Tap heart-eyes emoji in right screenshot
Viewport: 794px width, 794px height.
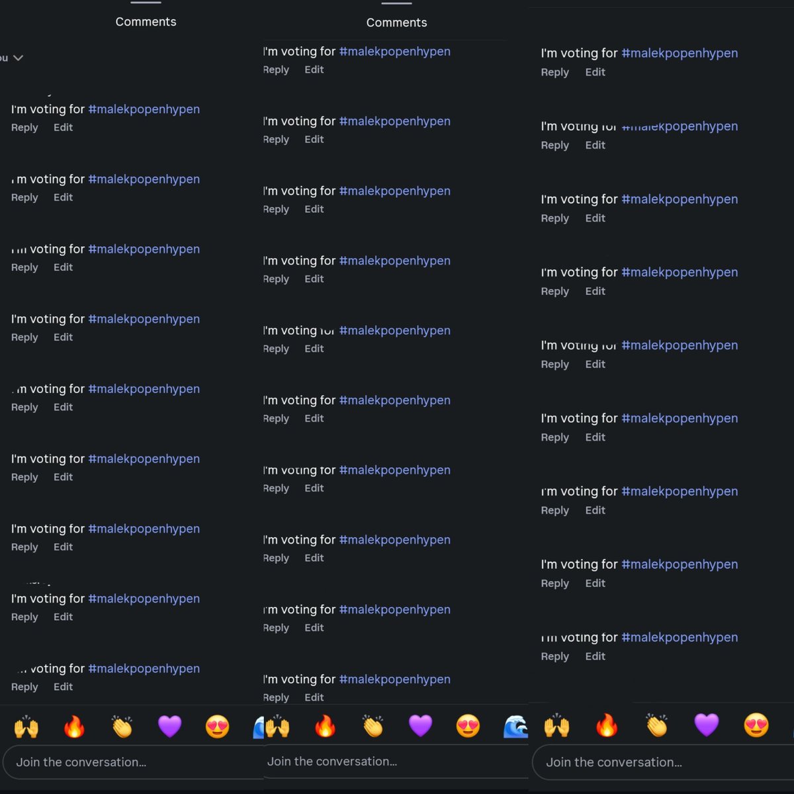click(756, 726)
